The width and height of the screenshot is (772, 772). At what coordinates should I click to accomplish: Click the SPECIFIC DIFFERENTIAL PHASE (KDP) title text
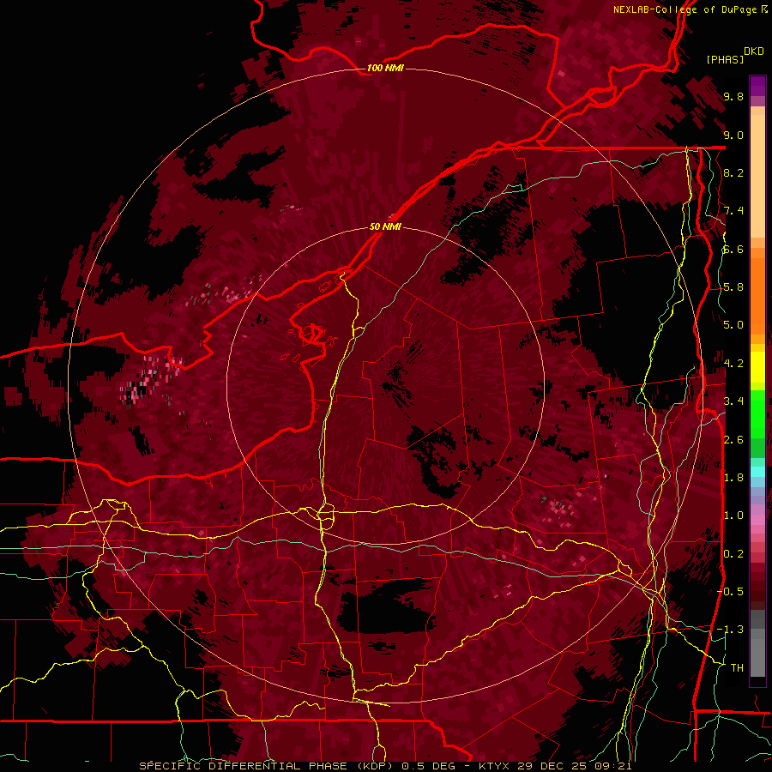click(267, 766)
